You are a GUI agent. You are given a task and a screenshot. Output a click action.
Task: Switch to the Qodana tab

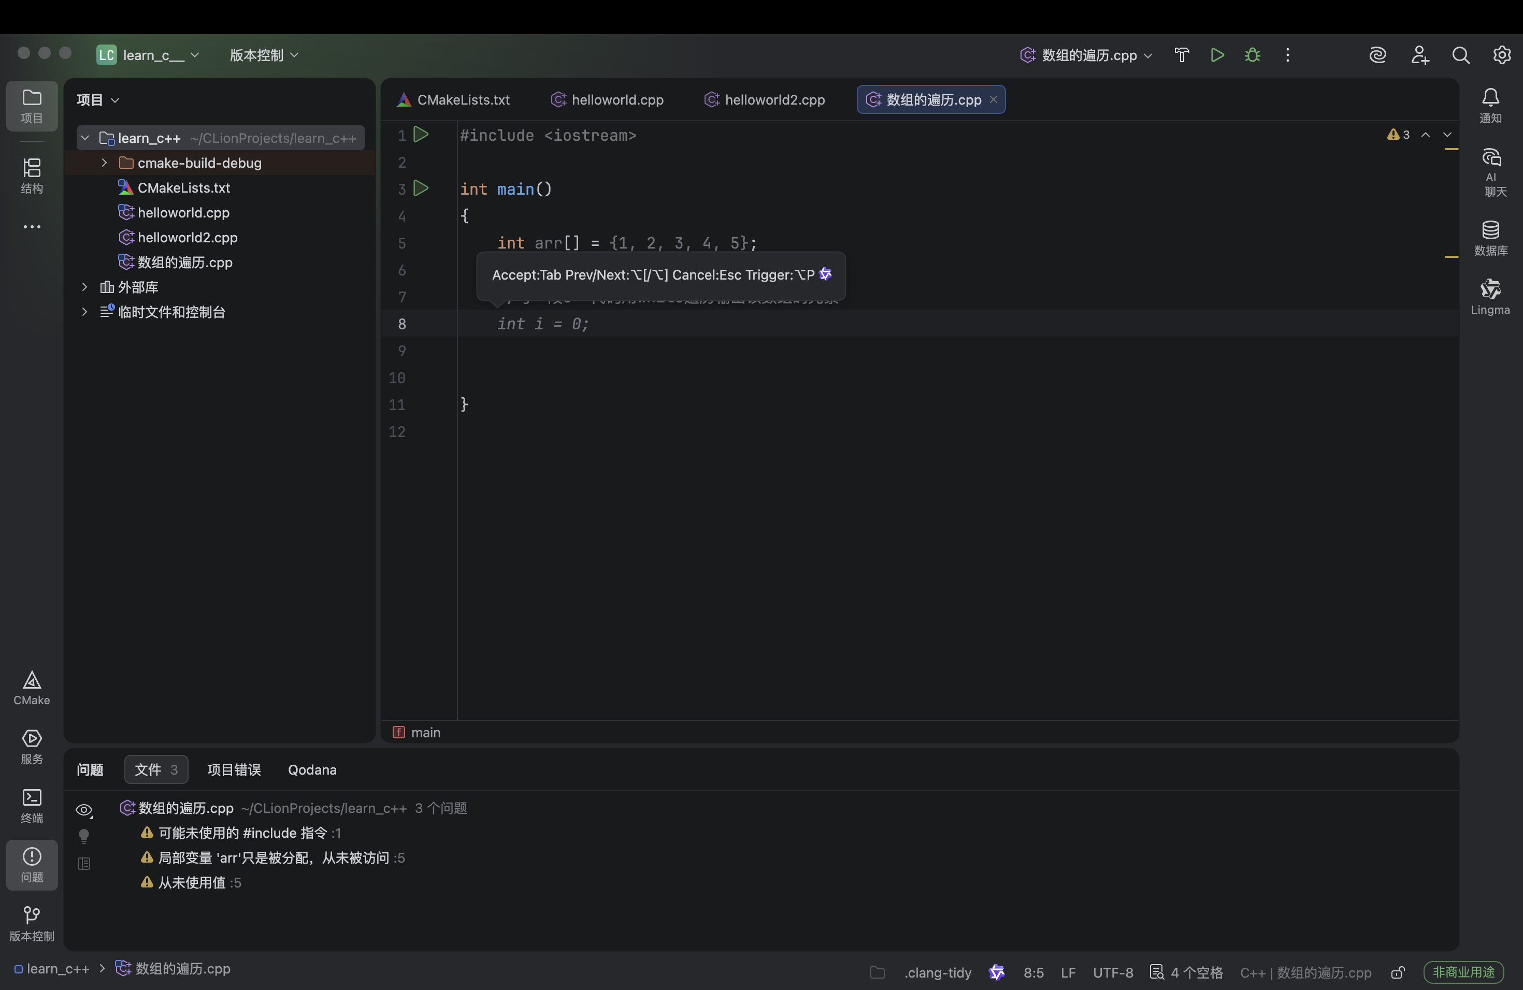(312, 769)
